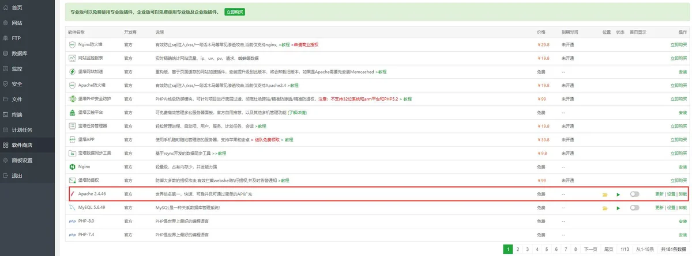Image resolution: width=692 pixels, height=256 pixels.
Task: Click 立即购买 for 网站监控报表
Action: (679, 58)
